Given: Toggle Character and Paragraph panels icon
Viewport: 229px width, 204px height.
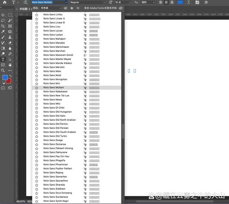Looking at the screenshot, I should (x=197, y=2).
